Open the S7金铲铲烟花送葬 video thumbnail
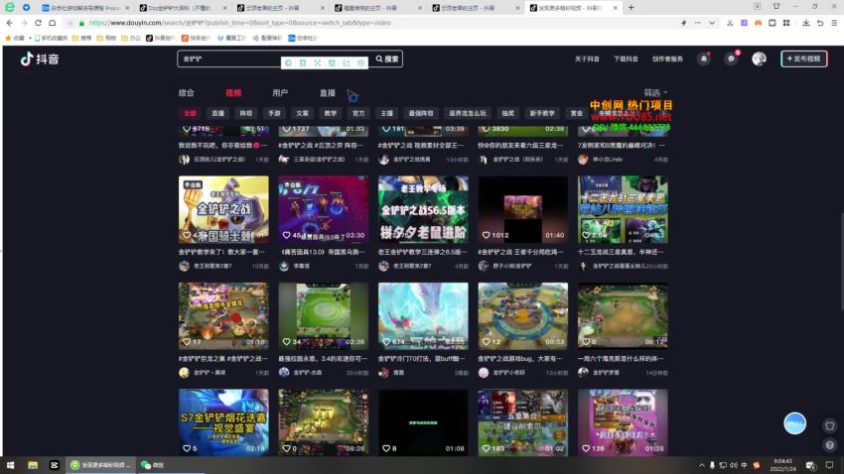844x474 pixels. [x=223, y=422]
